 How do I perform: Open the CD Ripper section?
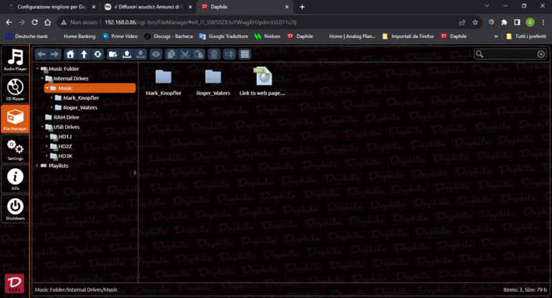pyautogui.click(x=14, y=89)
